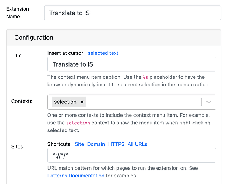Click the %s placeholder code text

pyautogui.click(x=147, y=77)
